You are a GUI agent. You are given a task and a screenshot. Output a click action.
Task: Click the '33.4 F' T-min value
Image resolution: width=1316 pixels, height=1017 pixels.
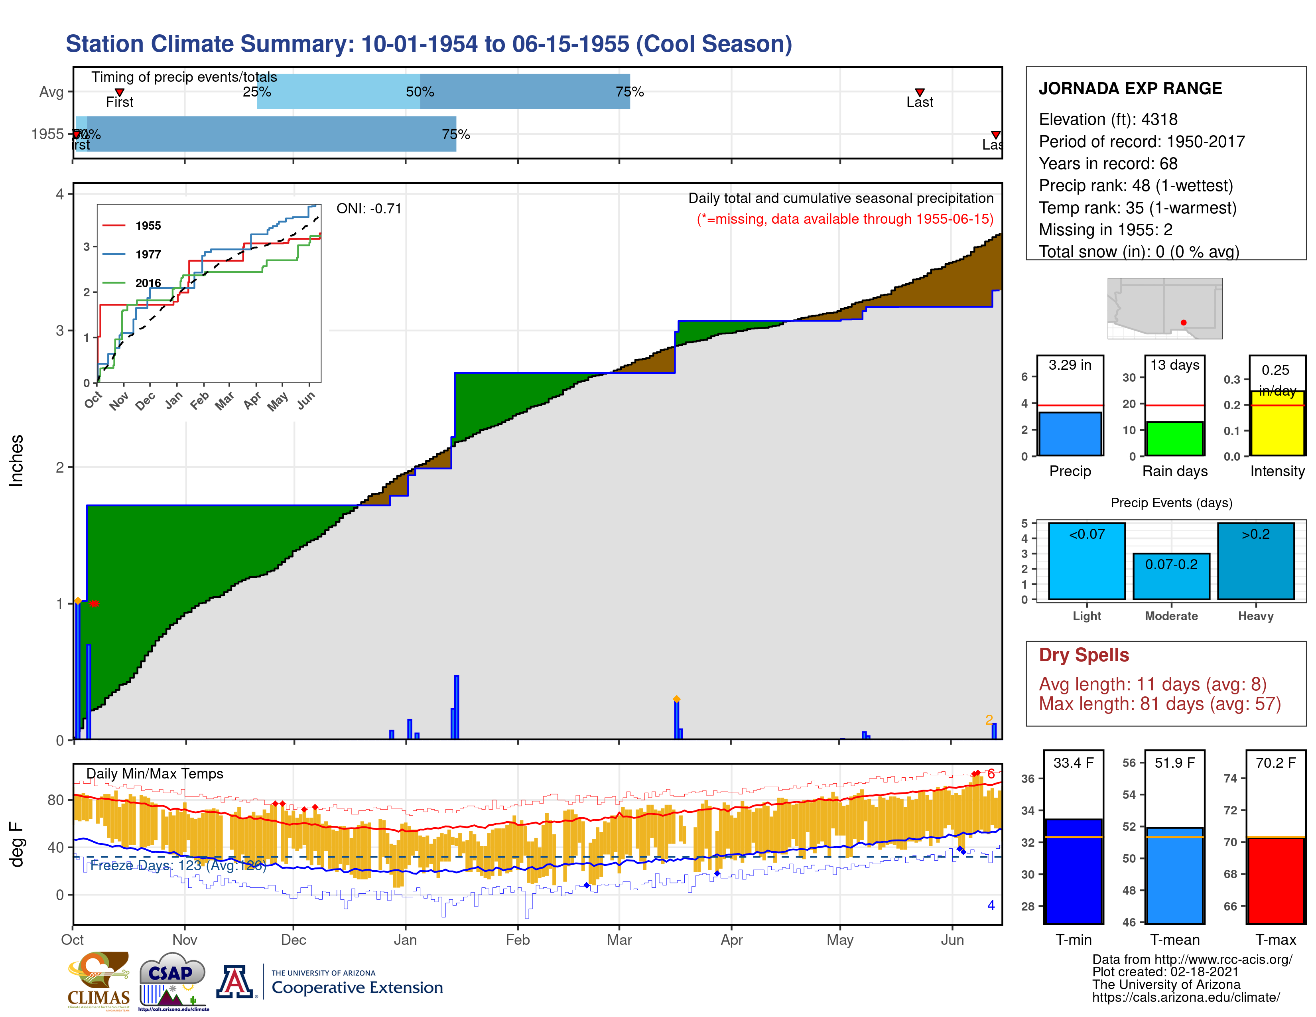[1074, 763]
